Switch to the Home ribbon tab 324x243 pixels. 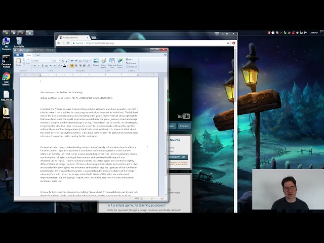pyautogui.click(x=28, y=55)
